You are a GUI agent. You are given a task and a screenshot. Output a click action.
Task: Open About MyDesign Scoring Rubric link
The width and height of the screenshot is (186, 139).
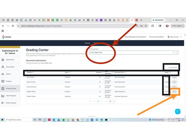[135, 37]
